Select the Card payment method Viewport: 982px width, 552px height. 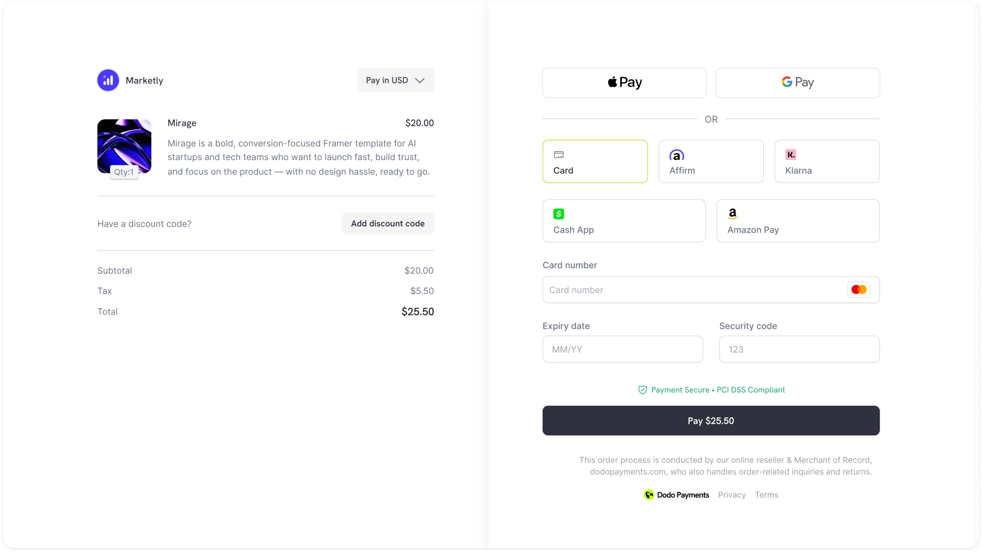pos(594,161)
